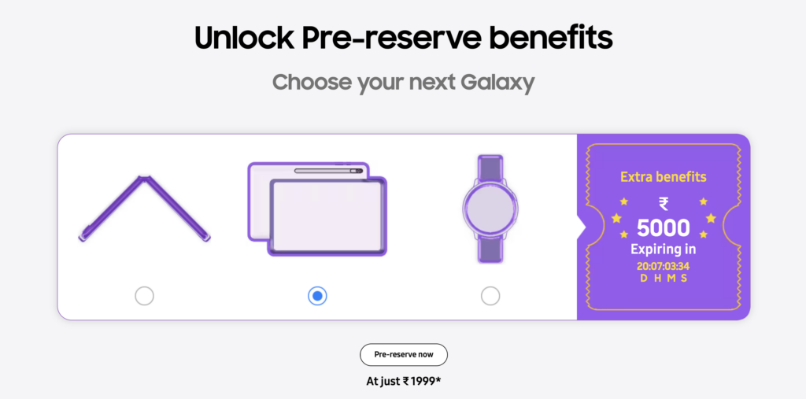Viewport: 806px width, 399px height.
Task: Click the Galaxy tablet image
Action: [317, 209]
